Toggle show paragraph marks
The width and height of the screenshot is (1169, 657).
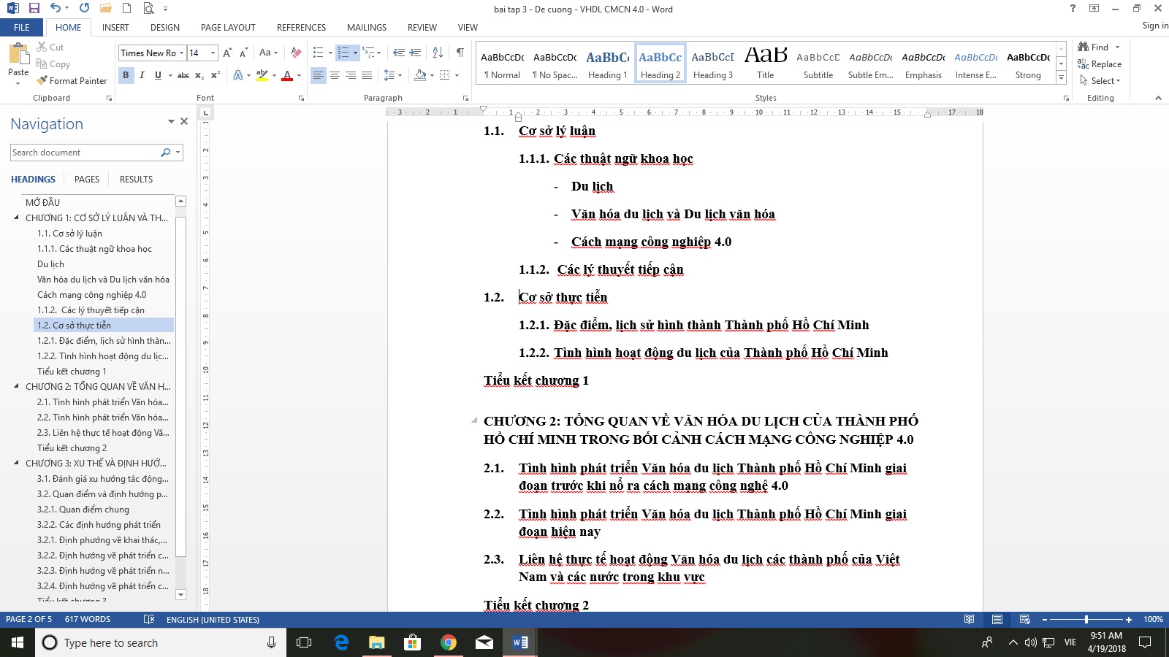click(460, 53)
